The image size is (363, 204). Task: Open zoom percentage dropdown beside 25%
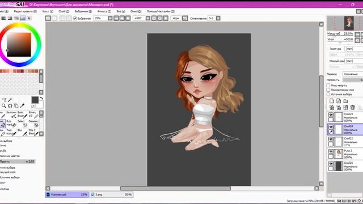tap(110, 18)
